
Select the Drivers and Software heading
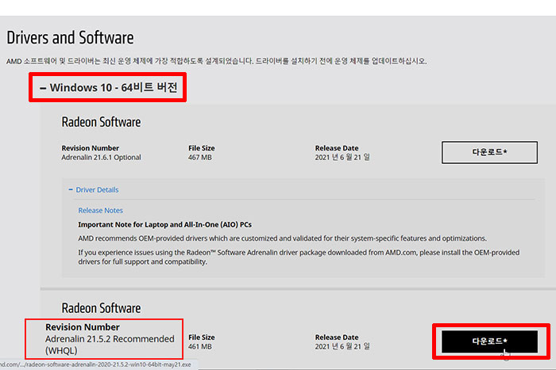pyautogui.click(x=70, y=38)
